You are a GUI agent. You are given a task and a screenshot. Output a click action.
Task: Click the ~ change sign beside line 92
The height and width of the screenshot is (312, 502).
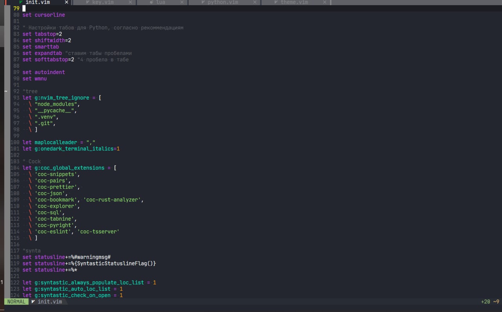tap(6, 91)
